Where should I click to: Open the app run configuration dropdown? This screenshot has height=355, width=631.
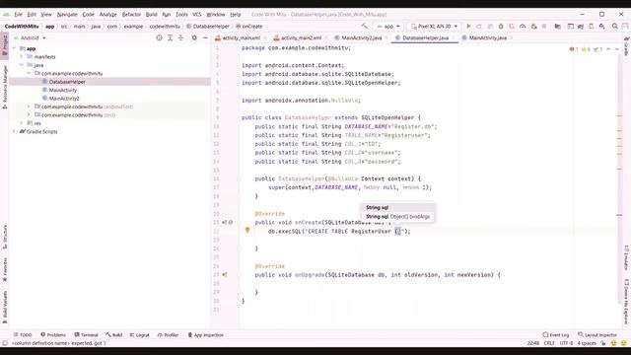tap(387, 27)
